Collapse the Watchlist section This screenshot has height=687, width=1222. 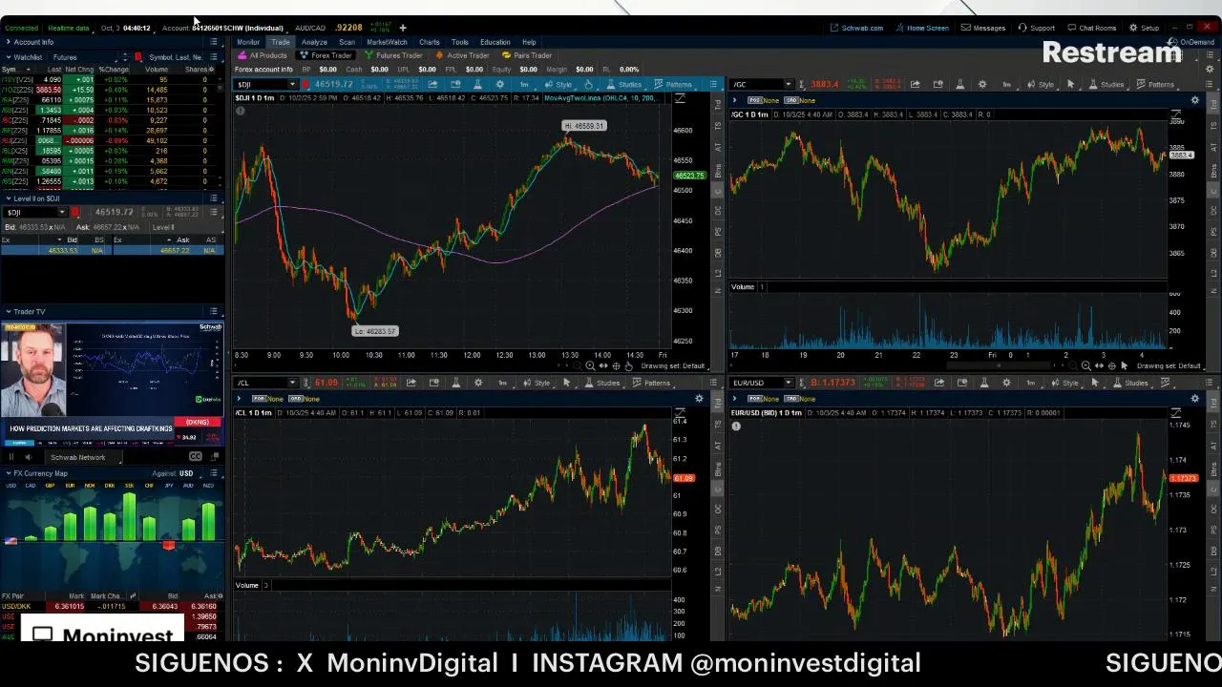coord(9,57)
